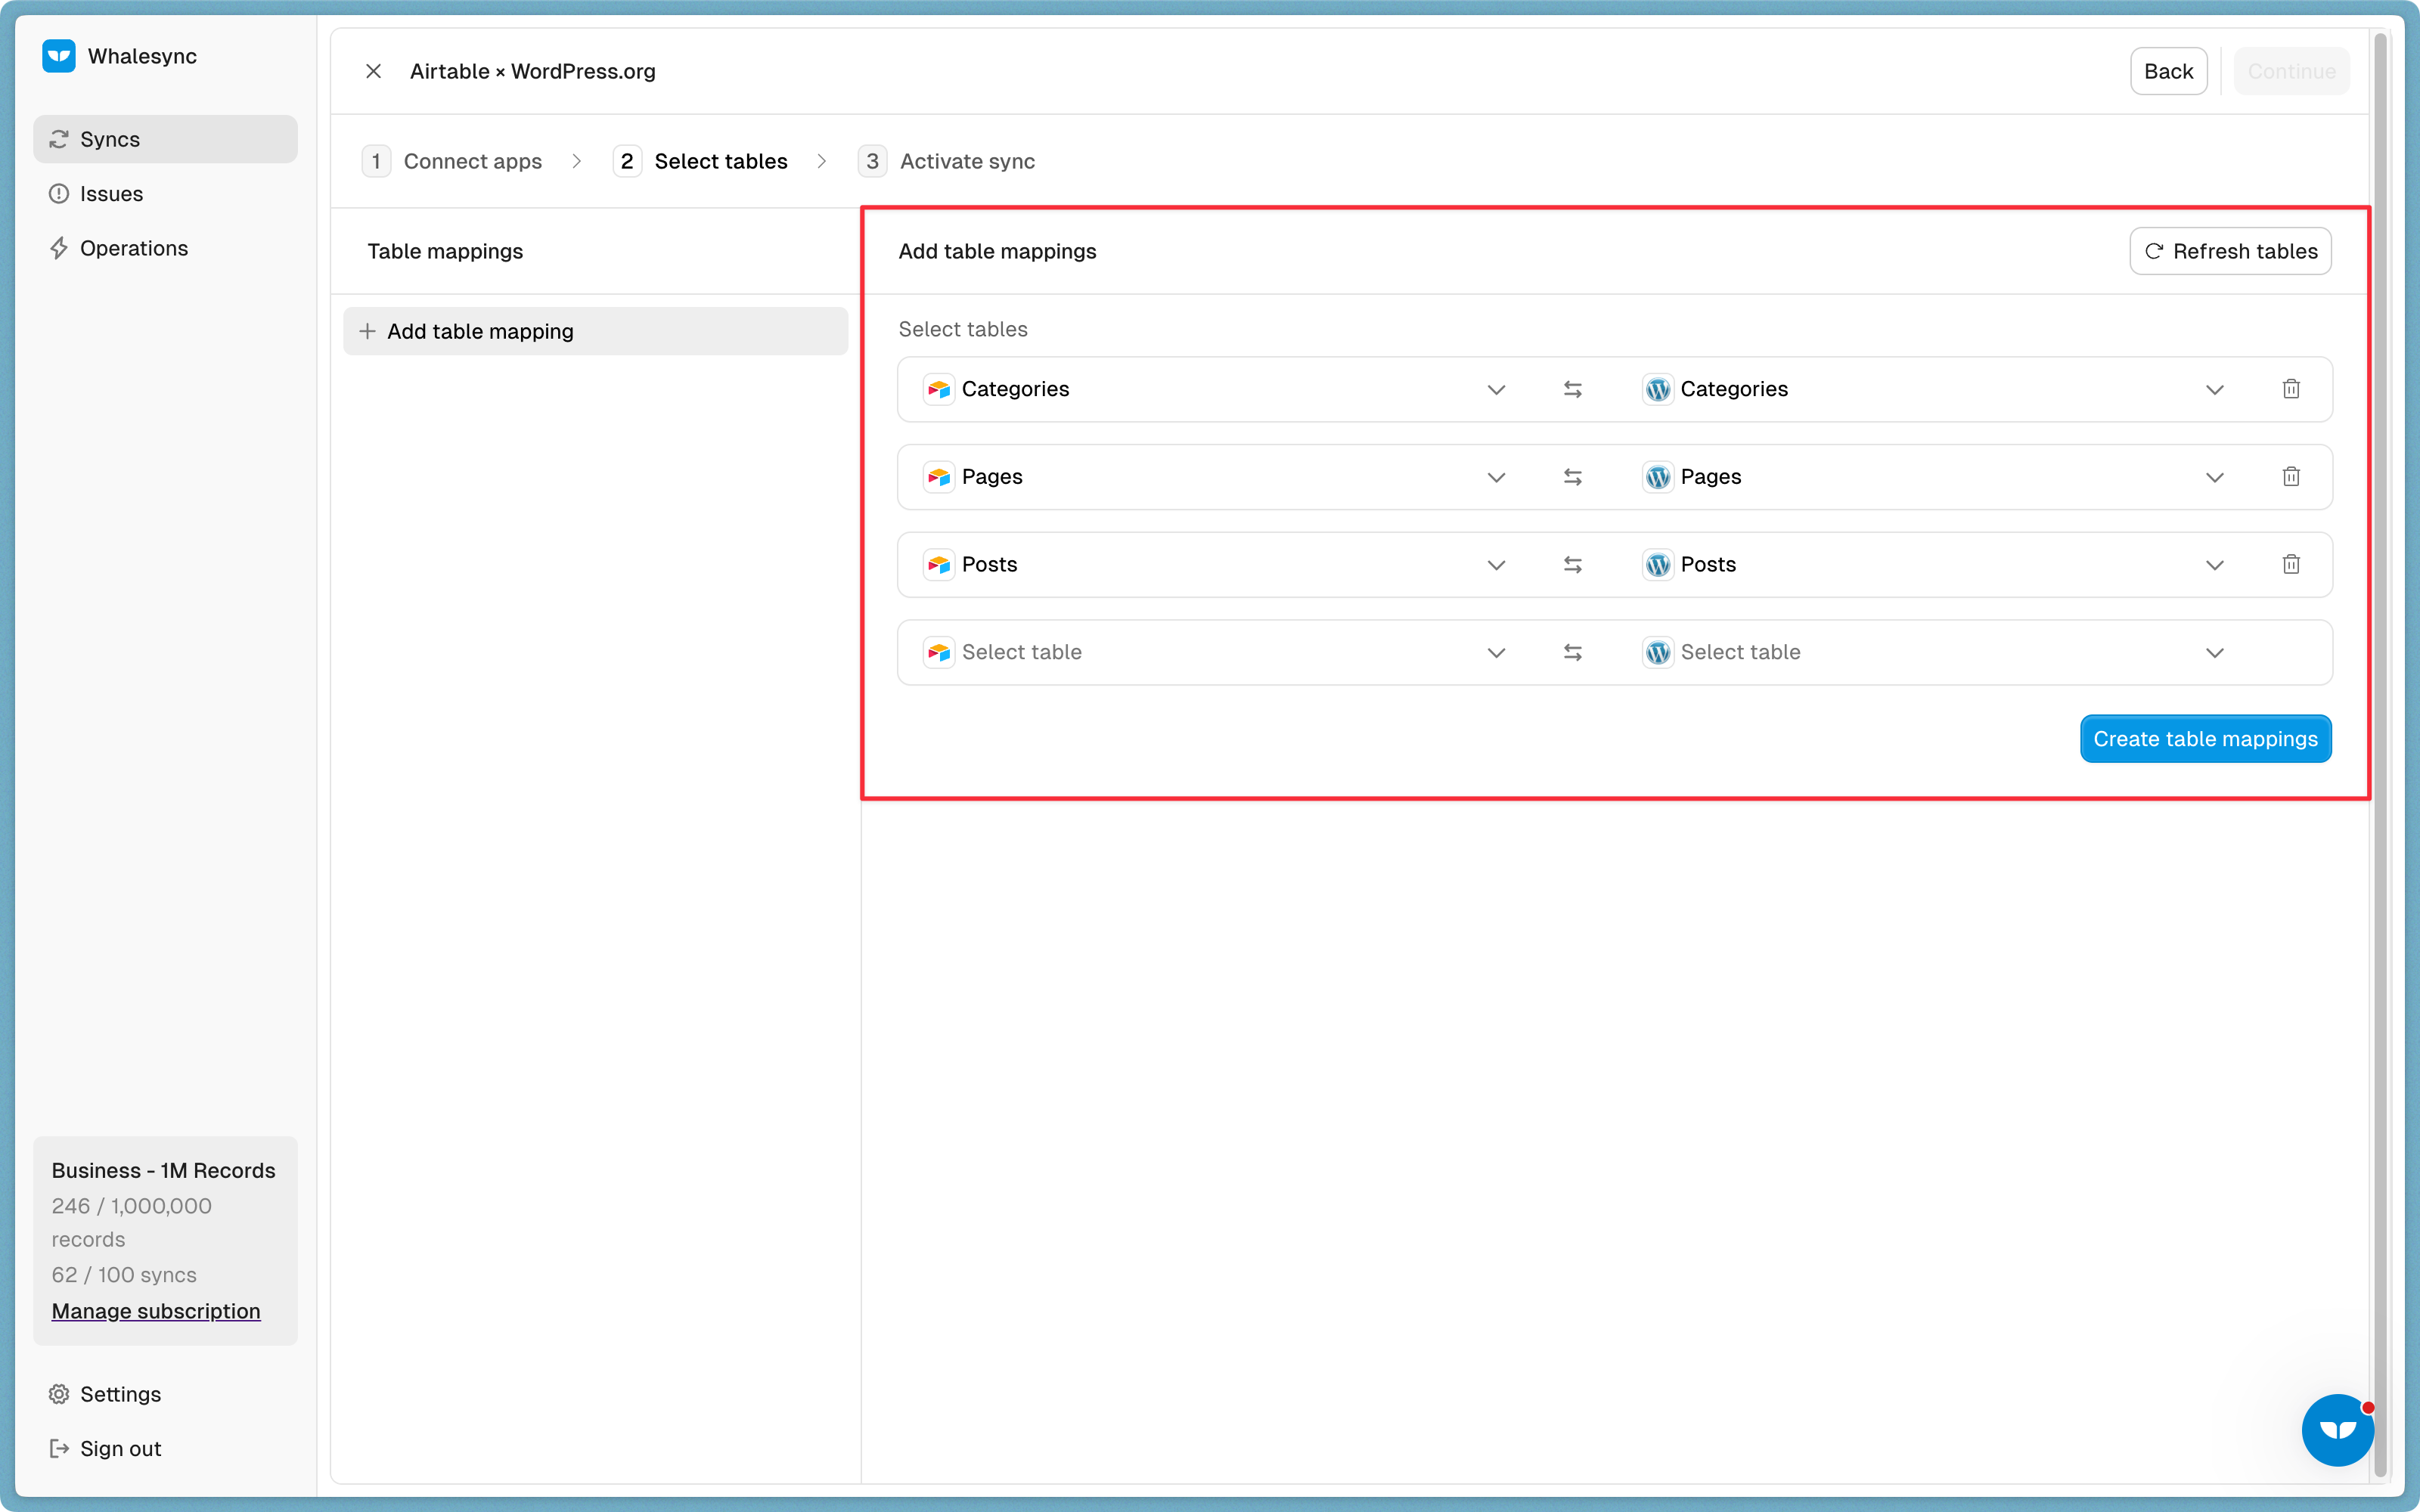This screenshot has height=1512, width=2420.
Task: Click the swap arrows in Pages row
Action: click(x=1572, y=477)
